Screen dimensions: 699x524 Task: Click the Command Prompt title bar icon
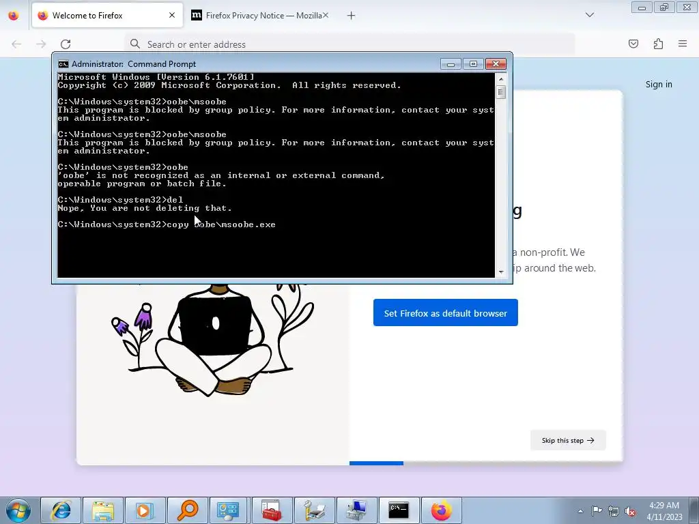point(63,64)
